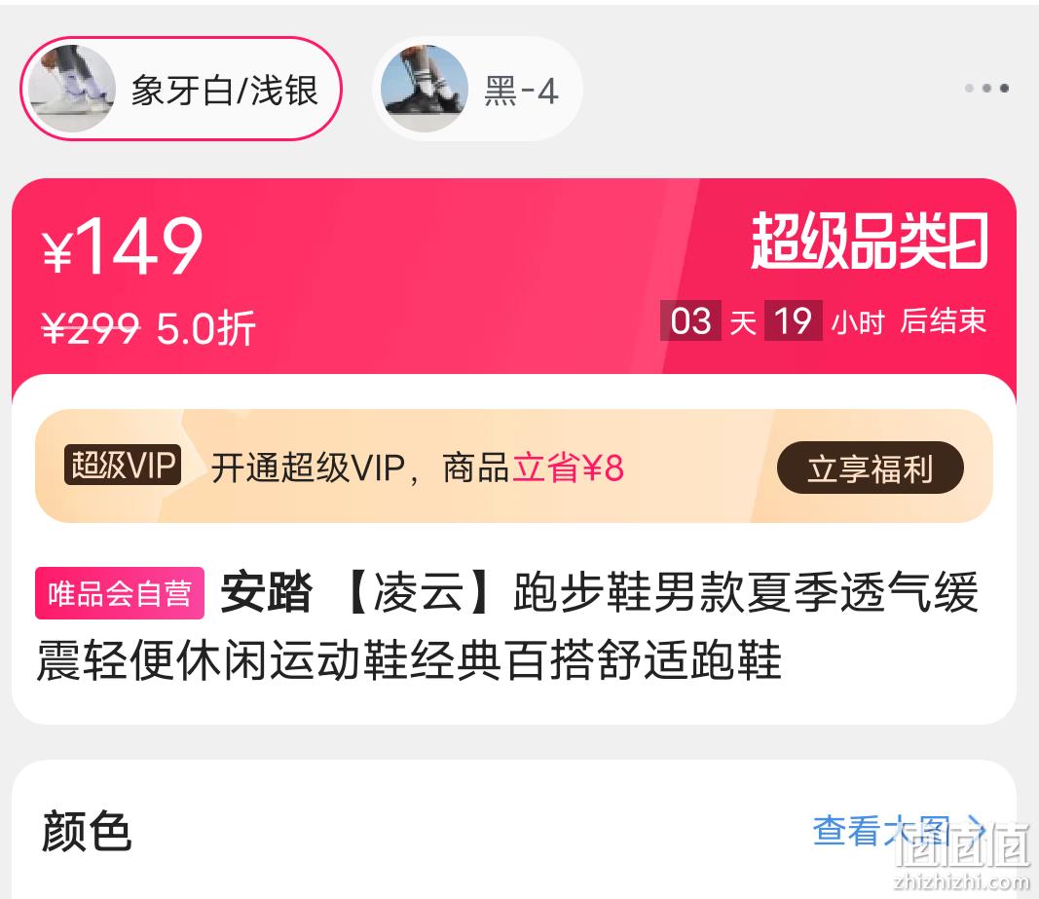Open the 安踏 brand name in title
1039x899 pixels.
point(267,592)
